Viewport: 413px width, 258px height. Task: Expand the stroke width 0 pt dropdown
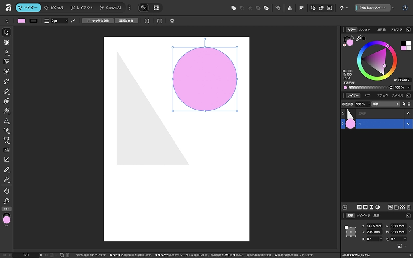point(66,21)
